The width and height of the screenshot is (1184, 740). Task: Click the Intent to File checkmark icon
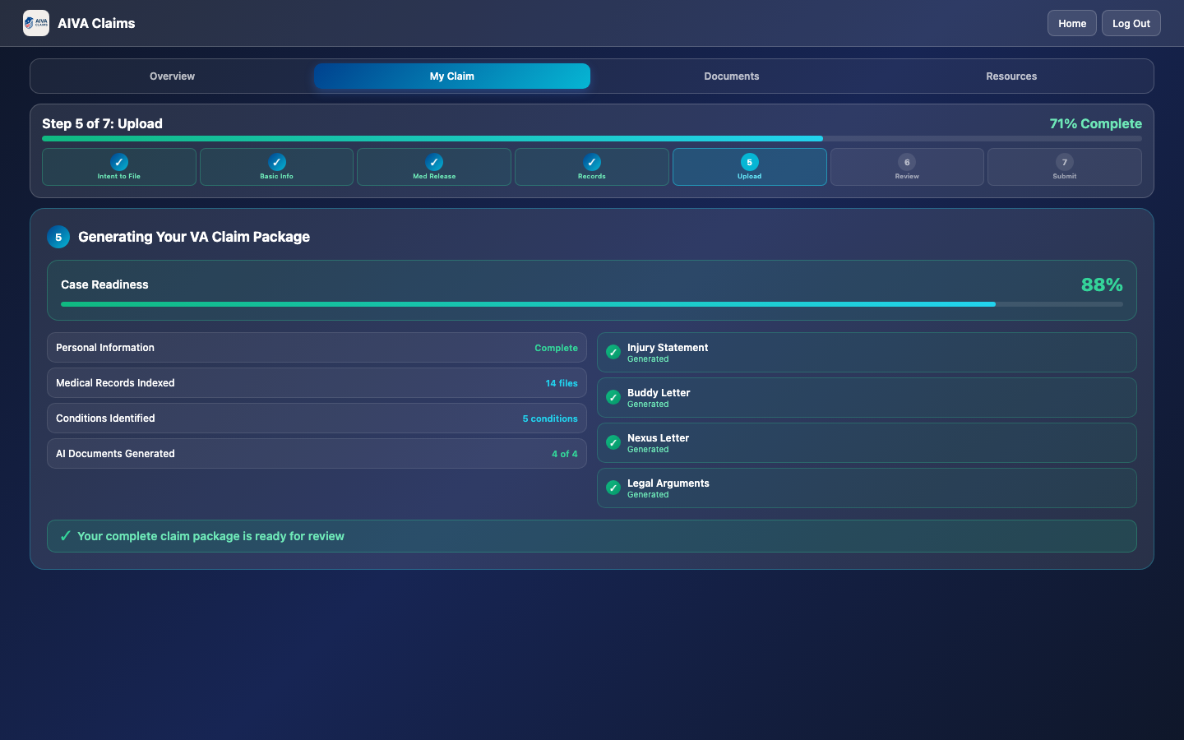(x=119, y=162)
